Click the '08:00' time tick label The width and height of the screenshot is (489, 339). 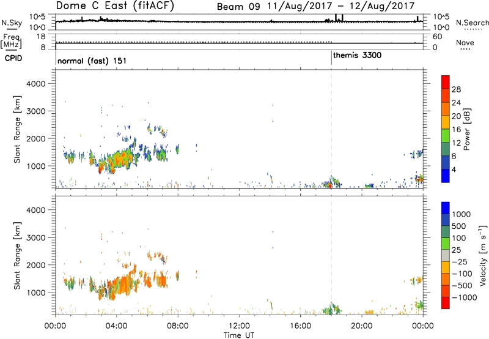pyautogui.click(x=178, y=326)
